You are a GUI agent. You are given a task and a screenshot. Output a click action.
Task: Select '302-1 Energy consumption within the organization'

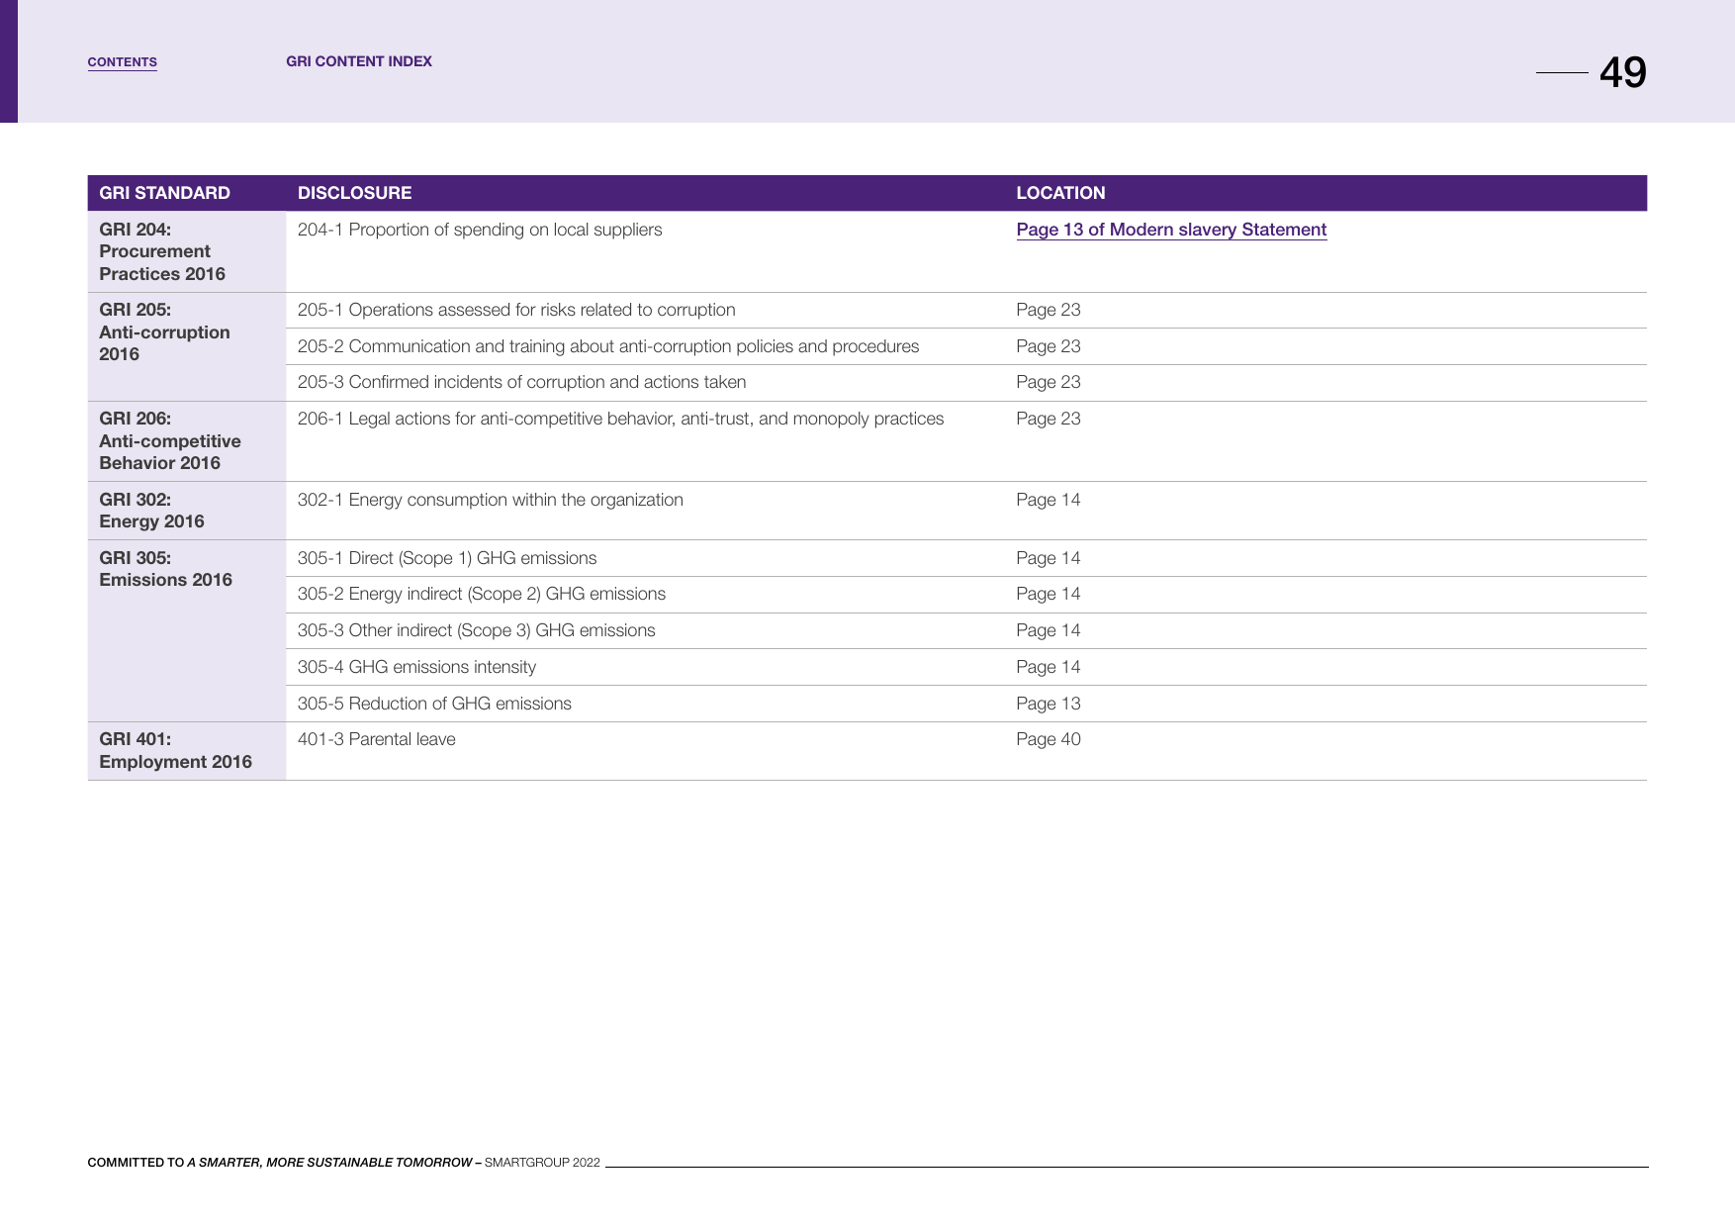coord(491,500)
